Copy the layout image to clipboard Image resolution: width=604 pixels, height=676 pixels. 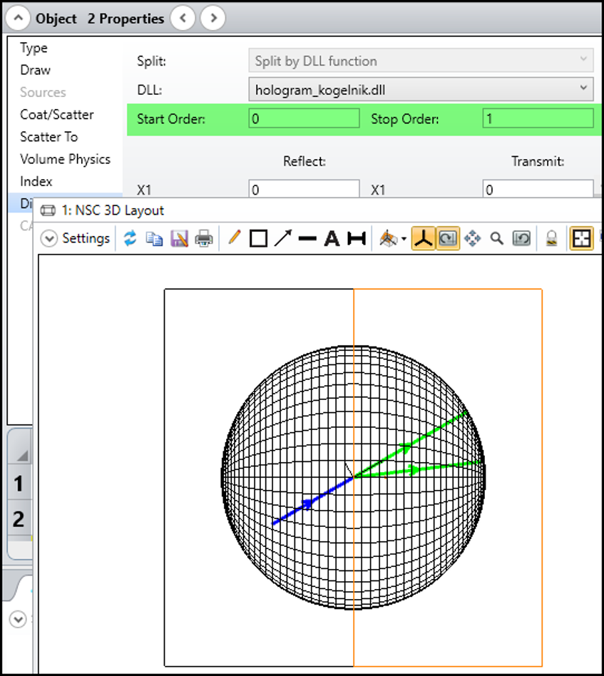click(x=154, y=238)
